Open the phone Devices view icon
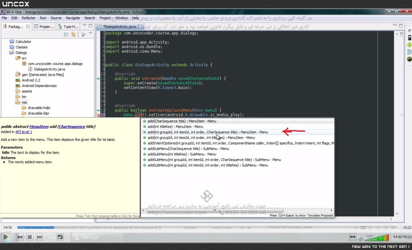The width and height of the screenshot is (412, 250). [x=409, y=38]
